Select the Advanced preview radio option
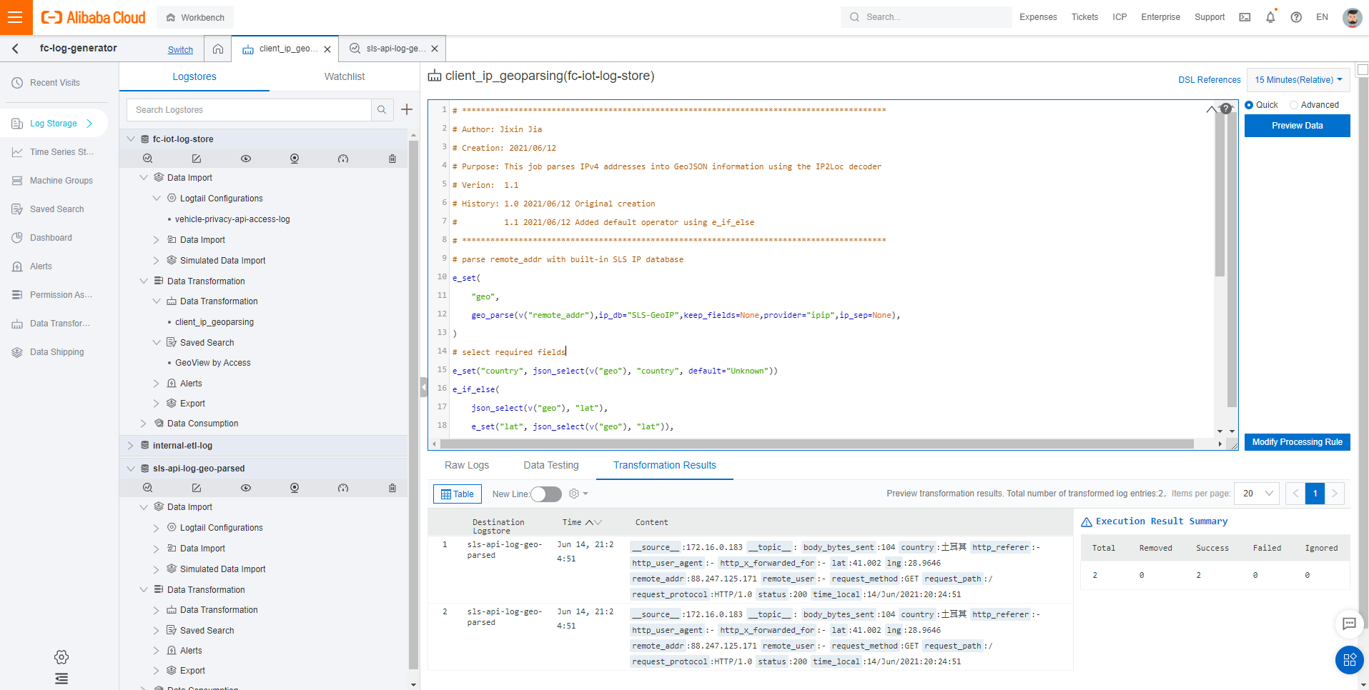1369x690 pixels. pos(1294,105)
